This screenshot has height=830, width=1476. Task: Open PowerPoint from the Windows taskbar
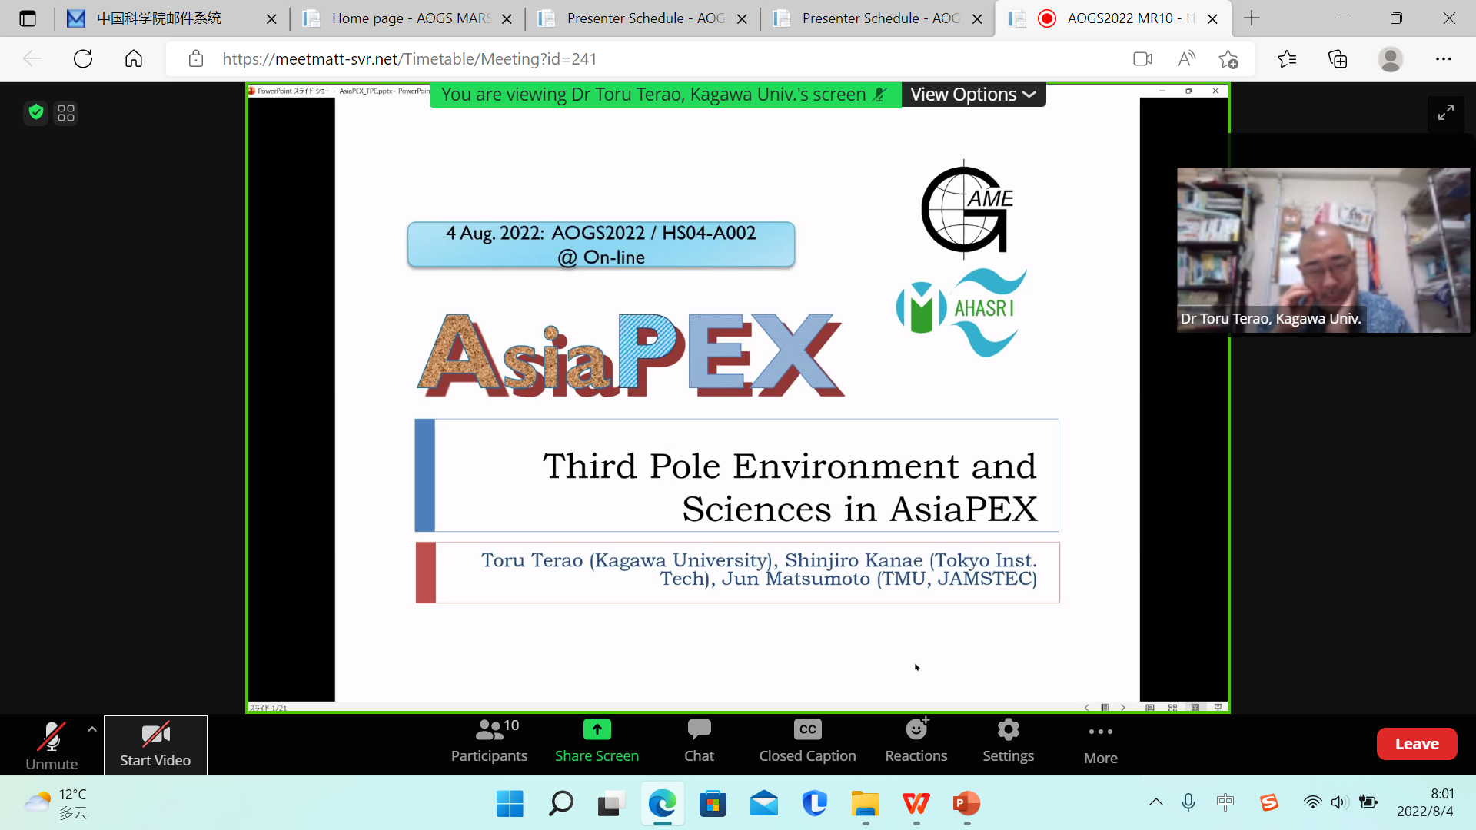[x=966, y=804]
